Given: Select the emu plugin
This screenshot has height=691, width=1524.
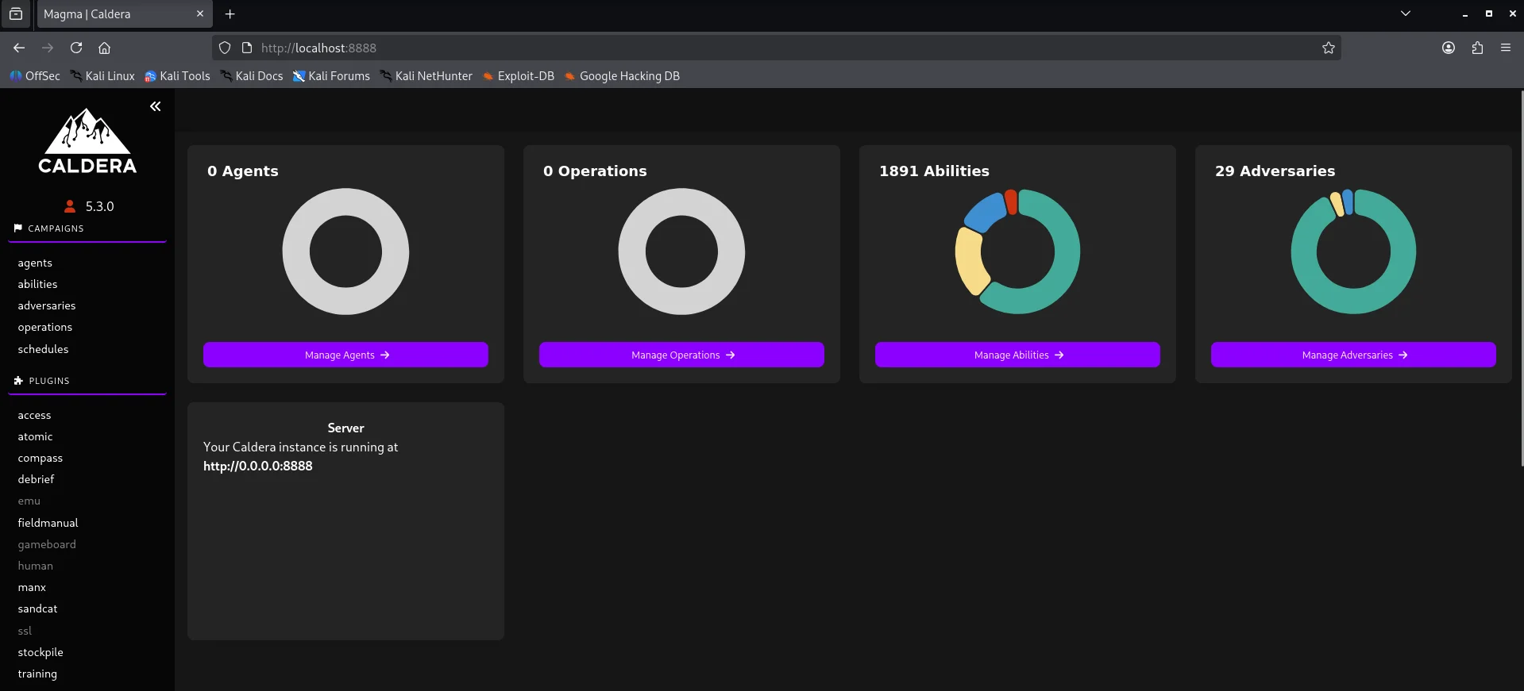Looking at the screenshot, I should 29,501.
